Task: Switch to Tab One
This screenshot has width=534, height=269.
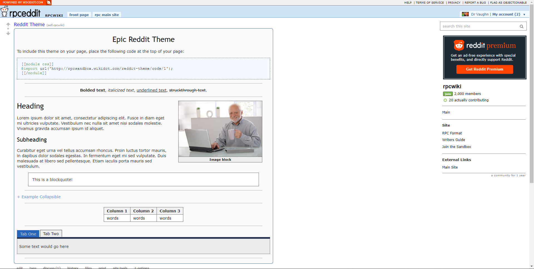Action: pyautogui.click(x=28, y=234)
